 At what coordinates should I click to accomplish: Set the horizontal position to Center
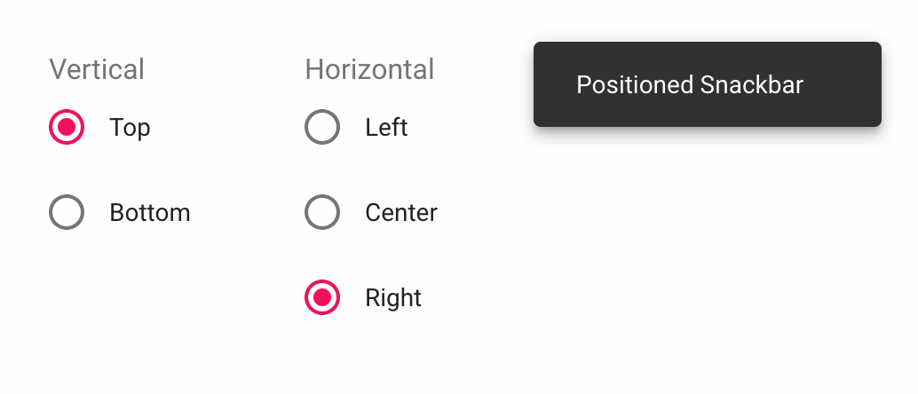point(322,213)
